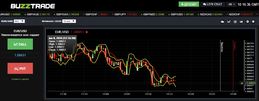Viewport: 259px width, 101px height.
Task: Toggle the dark/light contrast theme icon
Action: [x=247, y=21]
